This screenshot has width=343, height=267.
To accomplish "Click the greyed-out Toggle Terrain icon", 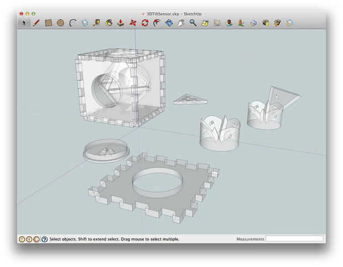I will (x=217, y=23).
